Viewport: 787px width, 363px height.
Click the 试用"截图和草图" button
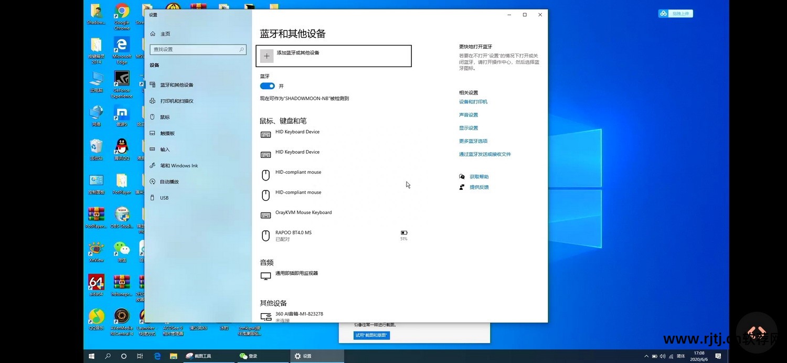pyautogui.click(x=371, y=335)
